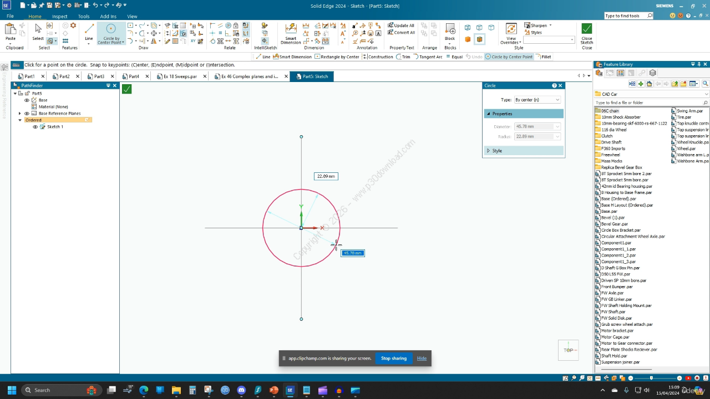
Task: Open the circle Type dropdown
Action: (537, 100)
